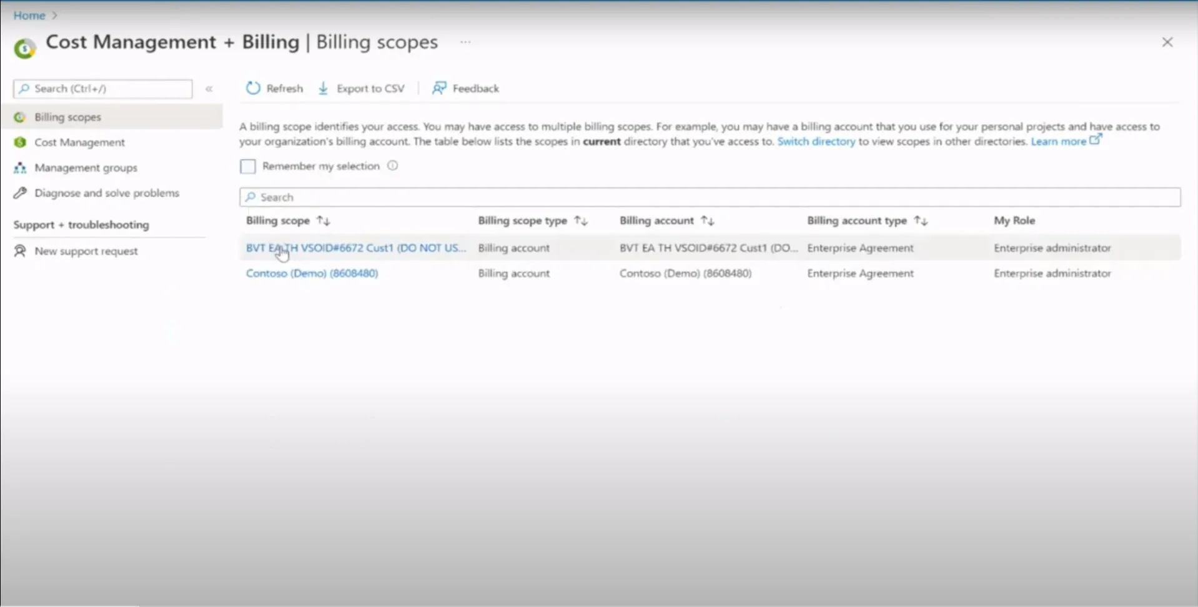Click the Billing scopes sidebar icon
1198x607 pixels.
pos(20,117)
